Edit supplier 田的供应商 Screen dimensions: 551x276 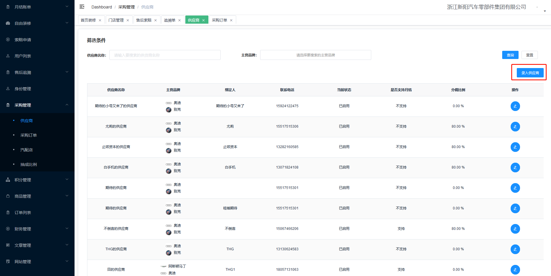515,270
